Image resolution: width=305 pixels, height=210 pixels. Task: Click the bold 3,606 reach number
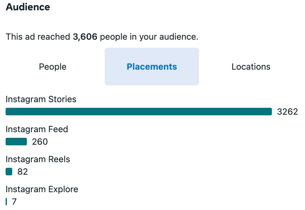click(85, 37)
